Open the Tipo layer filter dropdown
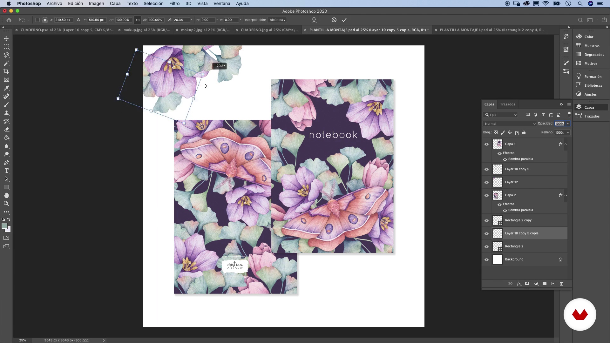Viewport: 610px width, 343px height. point(501,115)
